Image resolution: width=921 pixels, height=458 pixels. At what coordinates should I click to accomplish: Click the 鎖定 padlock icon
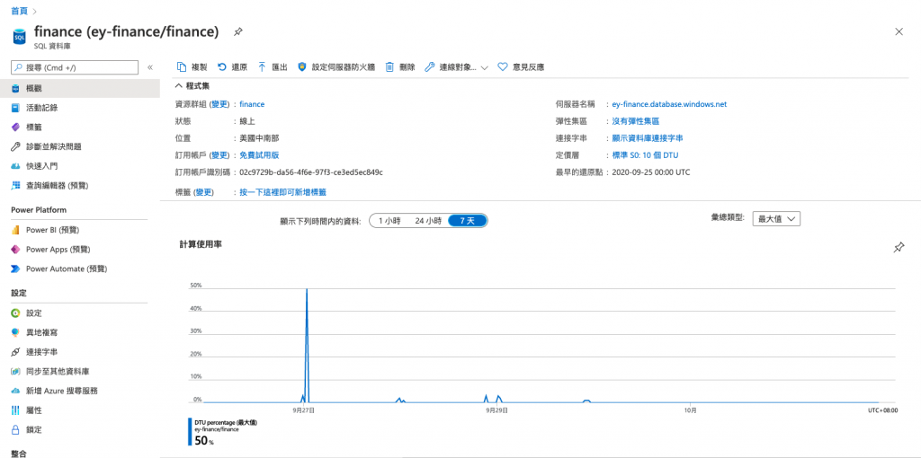tap(15, 429)
